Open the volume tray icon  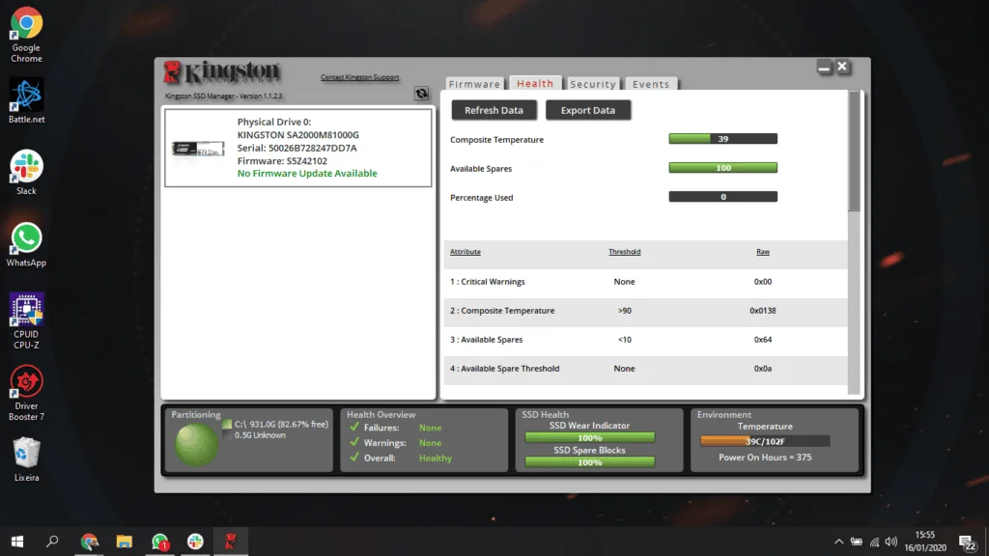coord(890,542)
